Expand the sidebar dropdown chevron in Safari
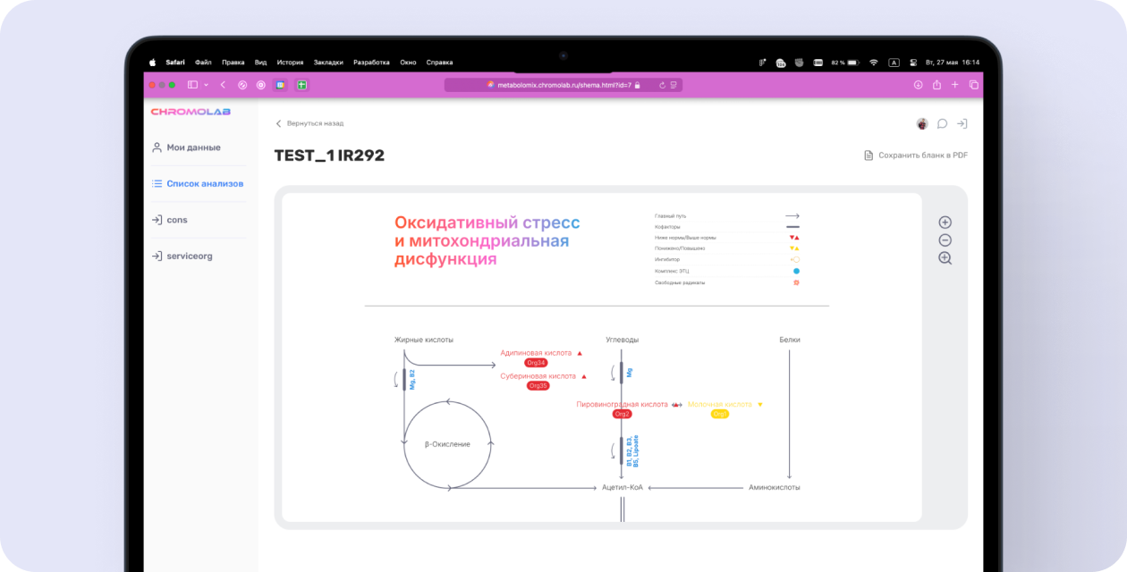 207,85
